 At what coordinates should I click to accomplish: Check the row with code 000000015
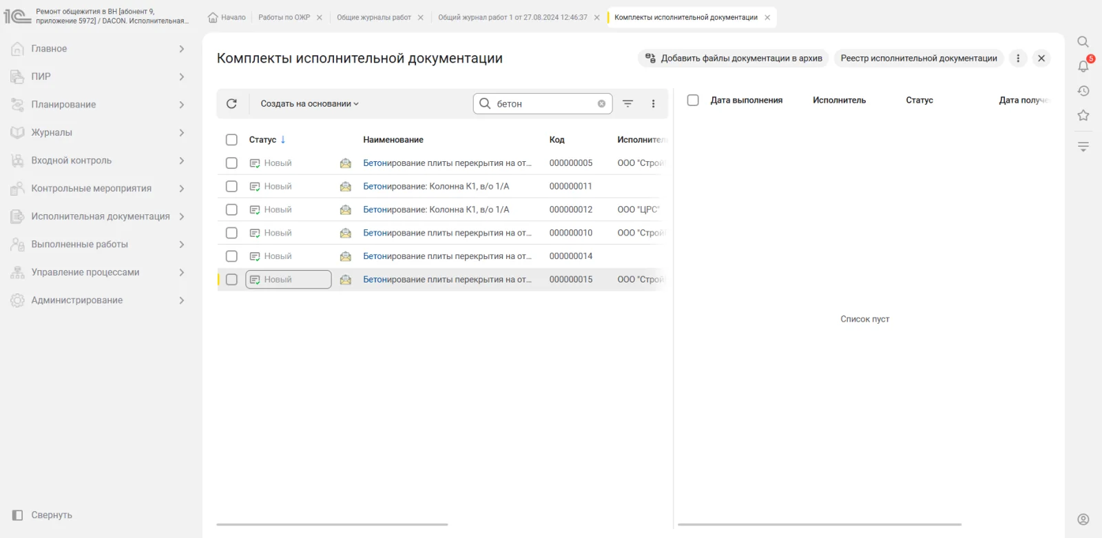231,280
